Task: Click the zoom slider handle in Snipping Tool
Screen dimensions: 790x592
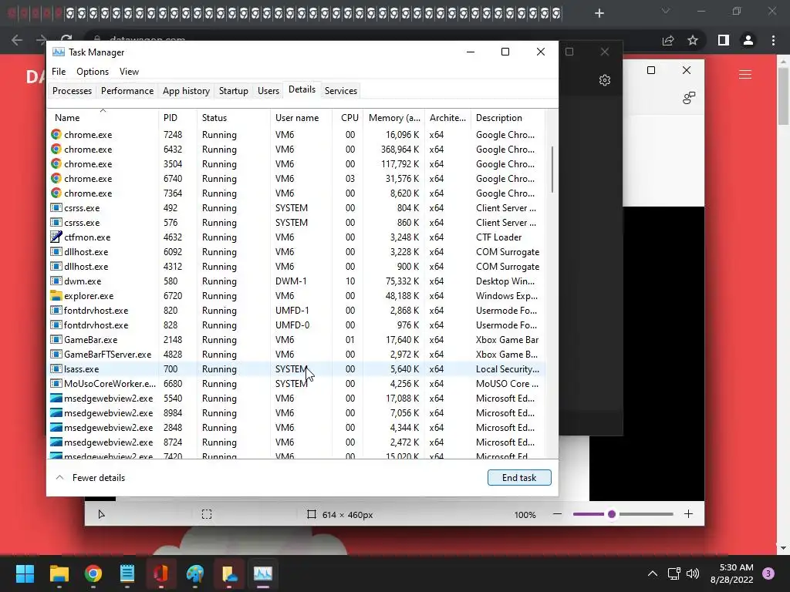Action: pyautogui.click(x=612, y=514)
